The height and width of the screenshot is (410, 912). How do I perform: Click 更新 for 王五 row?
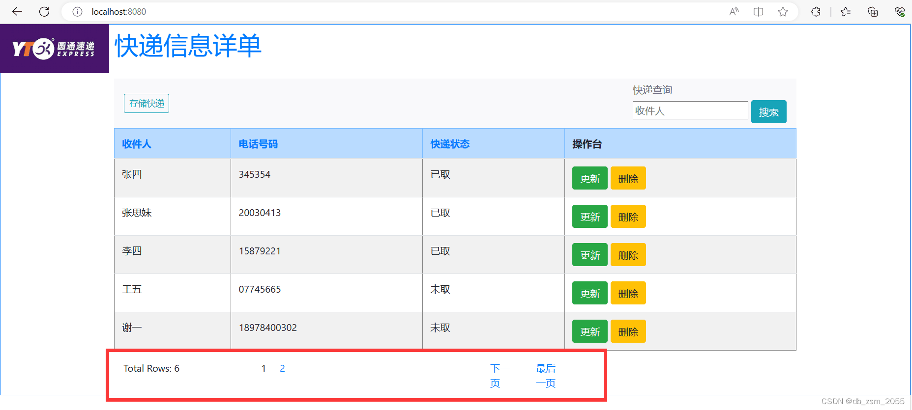(590, 293)
